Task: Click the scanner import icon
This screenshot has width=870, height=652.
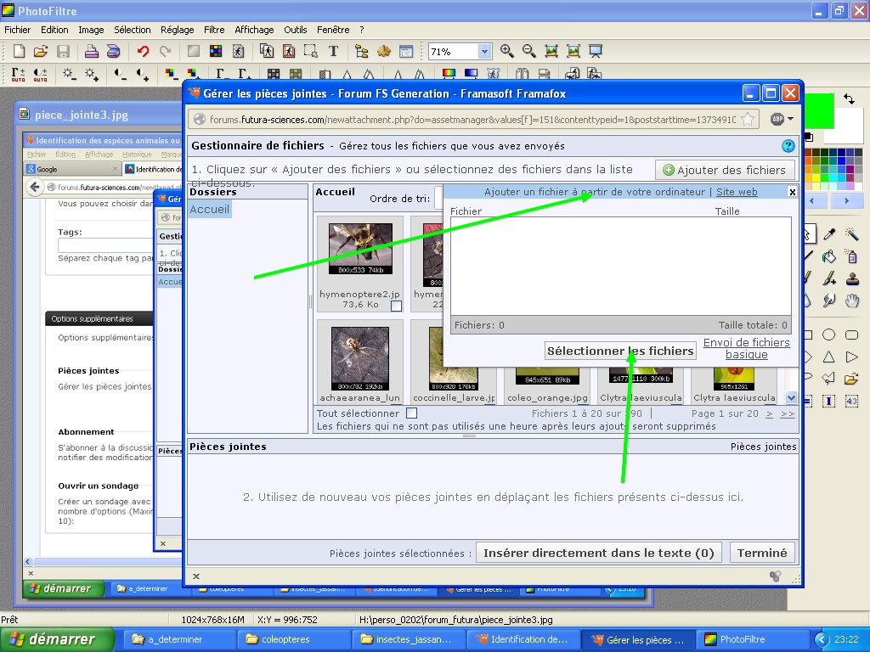Action: (113, 52)
